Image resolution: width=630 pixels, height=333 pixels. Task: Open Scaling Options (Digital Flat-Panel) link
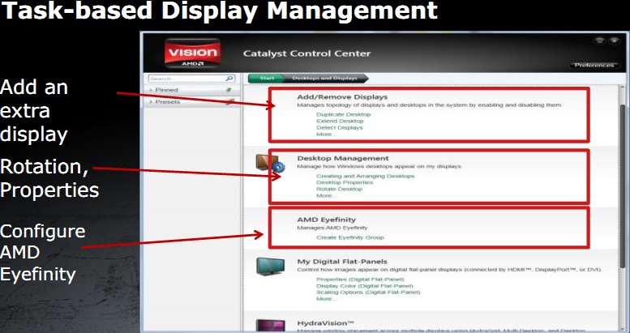click(368, 292)
